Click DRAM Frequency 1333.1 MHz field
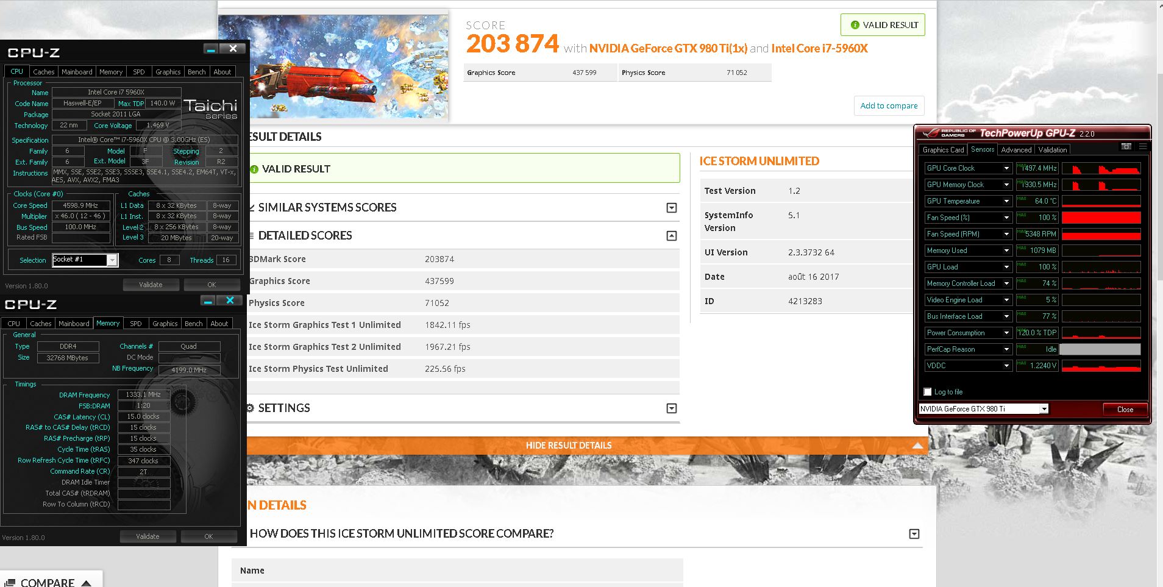Image resolution: width=1163 pixels, height=587 pixels. (143, 394)
